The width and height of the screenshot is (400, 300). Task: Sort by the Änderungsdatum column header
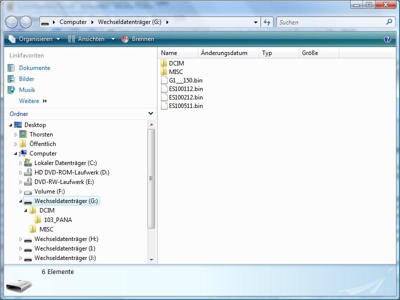point(224,53)
